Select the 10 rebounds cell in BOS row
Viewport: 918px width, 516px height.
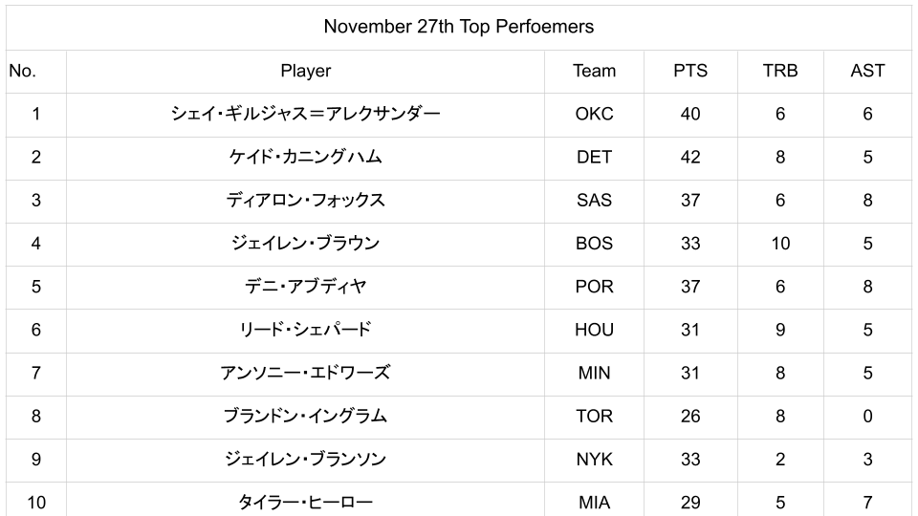pos(780,244)
